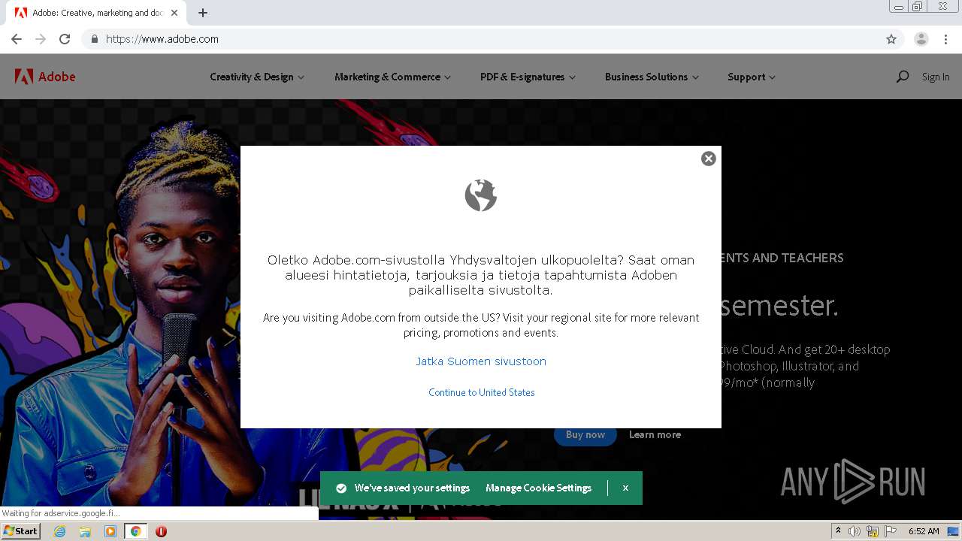This screenshot has width=962, height=541.
Task: Click the Adobe logo in the header
Action: [45, 77]
